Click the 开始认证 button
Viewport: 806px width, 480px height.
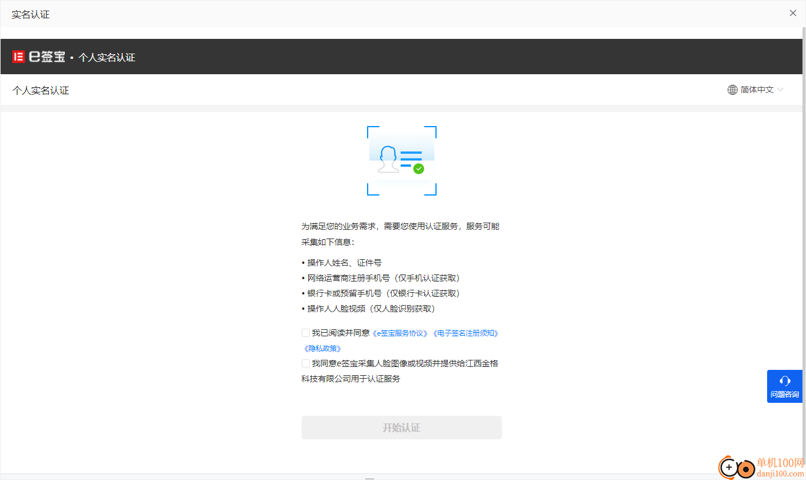[402, 428]
